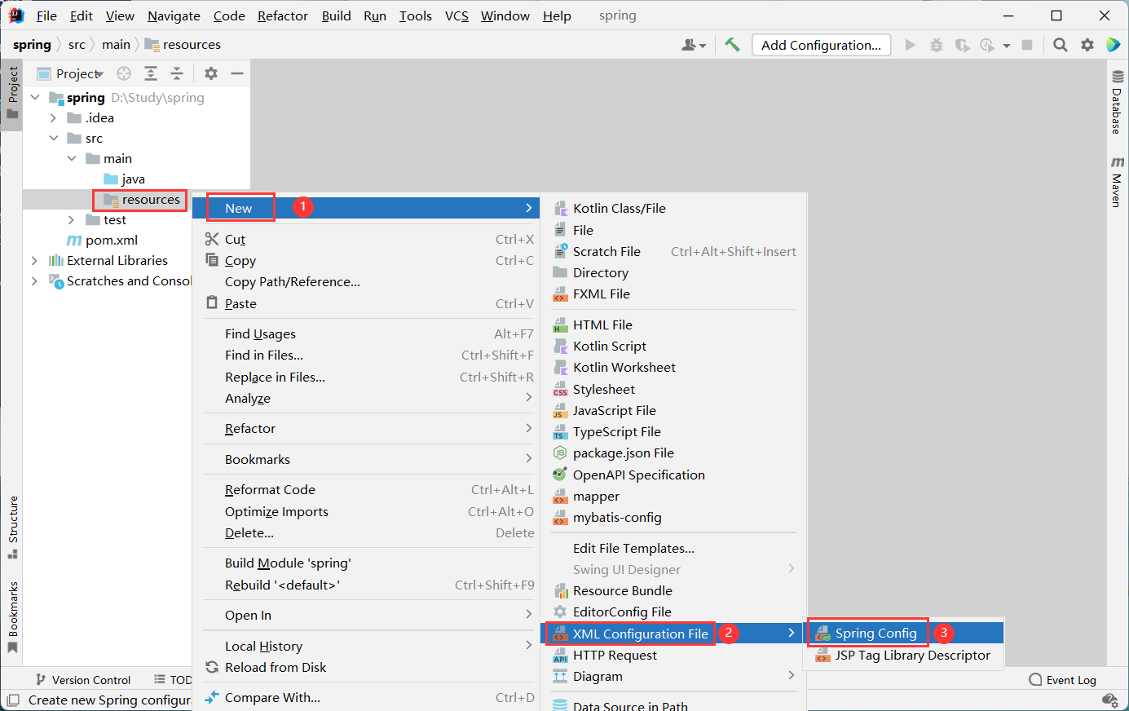Screen dimensions: 1129x711
Task: Choose Copy Path/Reference...
Action: pyautogui.click(x=366, y=281)
